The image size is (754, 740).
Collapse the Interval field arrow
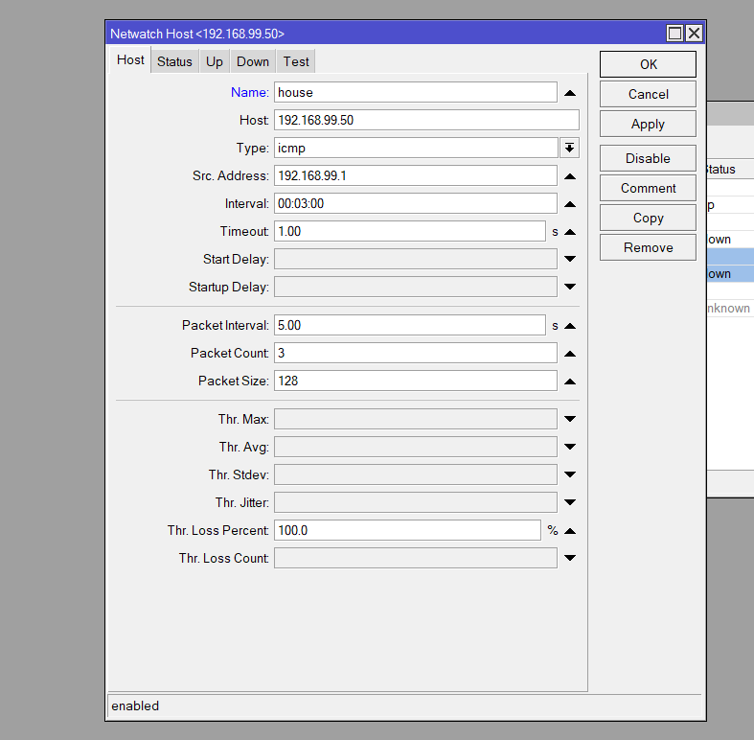570,204
